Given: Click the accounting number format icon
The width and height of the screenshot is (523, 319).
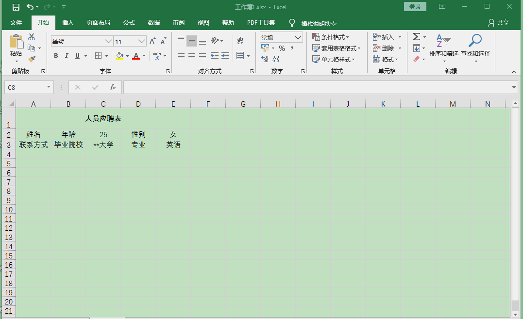Looking at the screenshot, I should (265, 48).
